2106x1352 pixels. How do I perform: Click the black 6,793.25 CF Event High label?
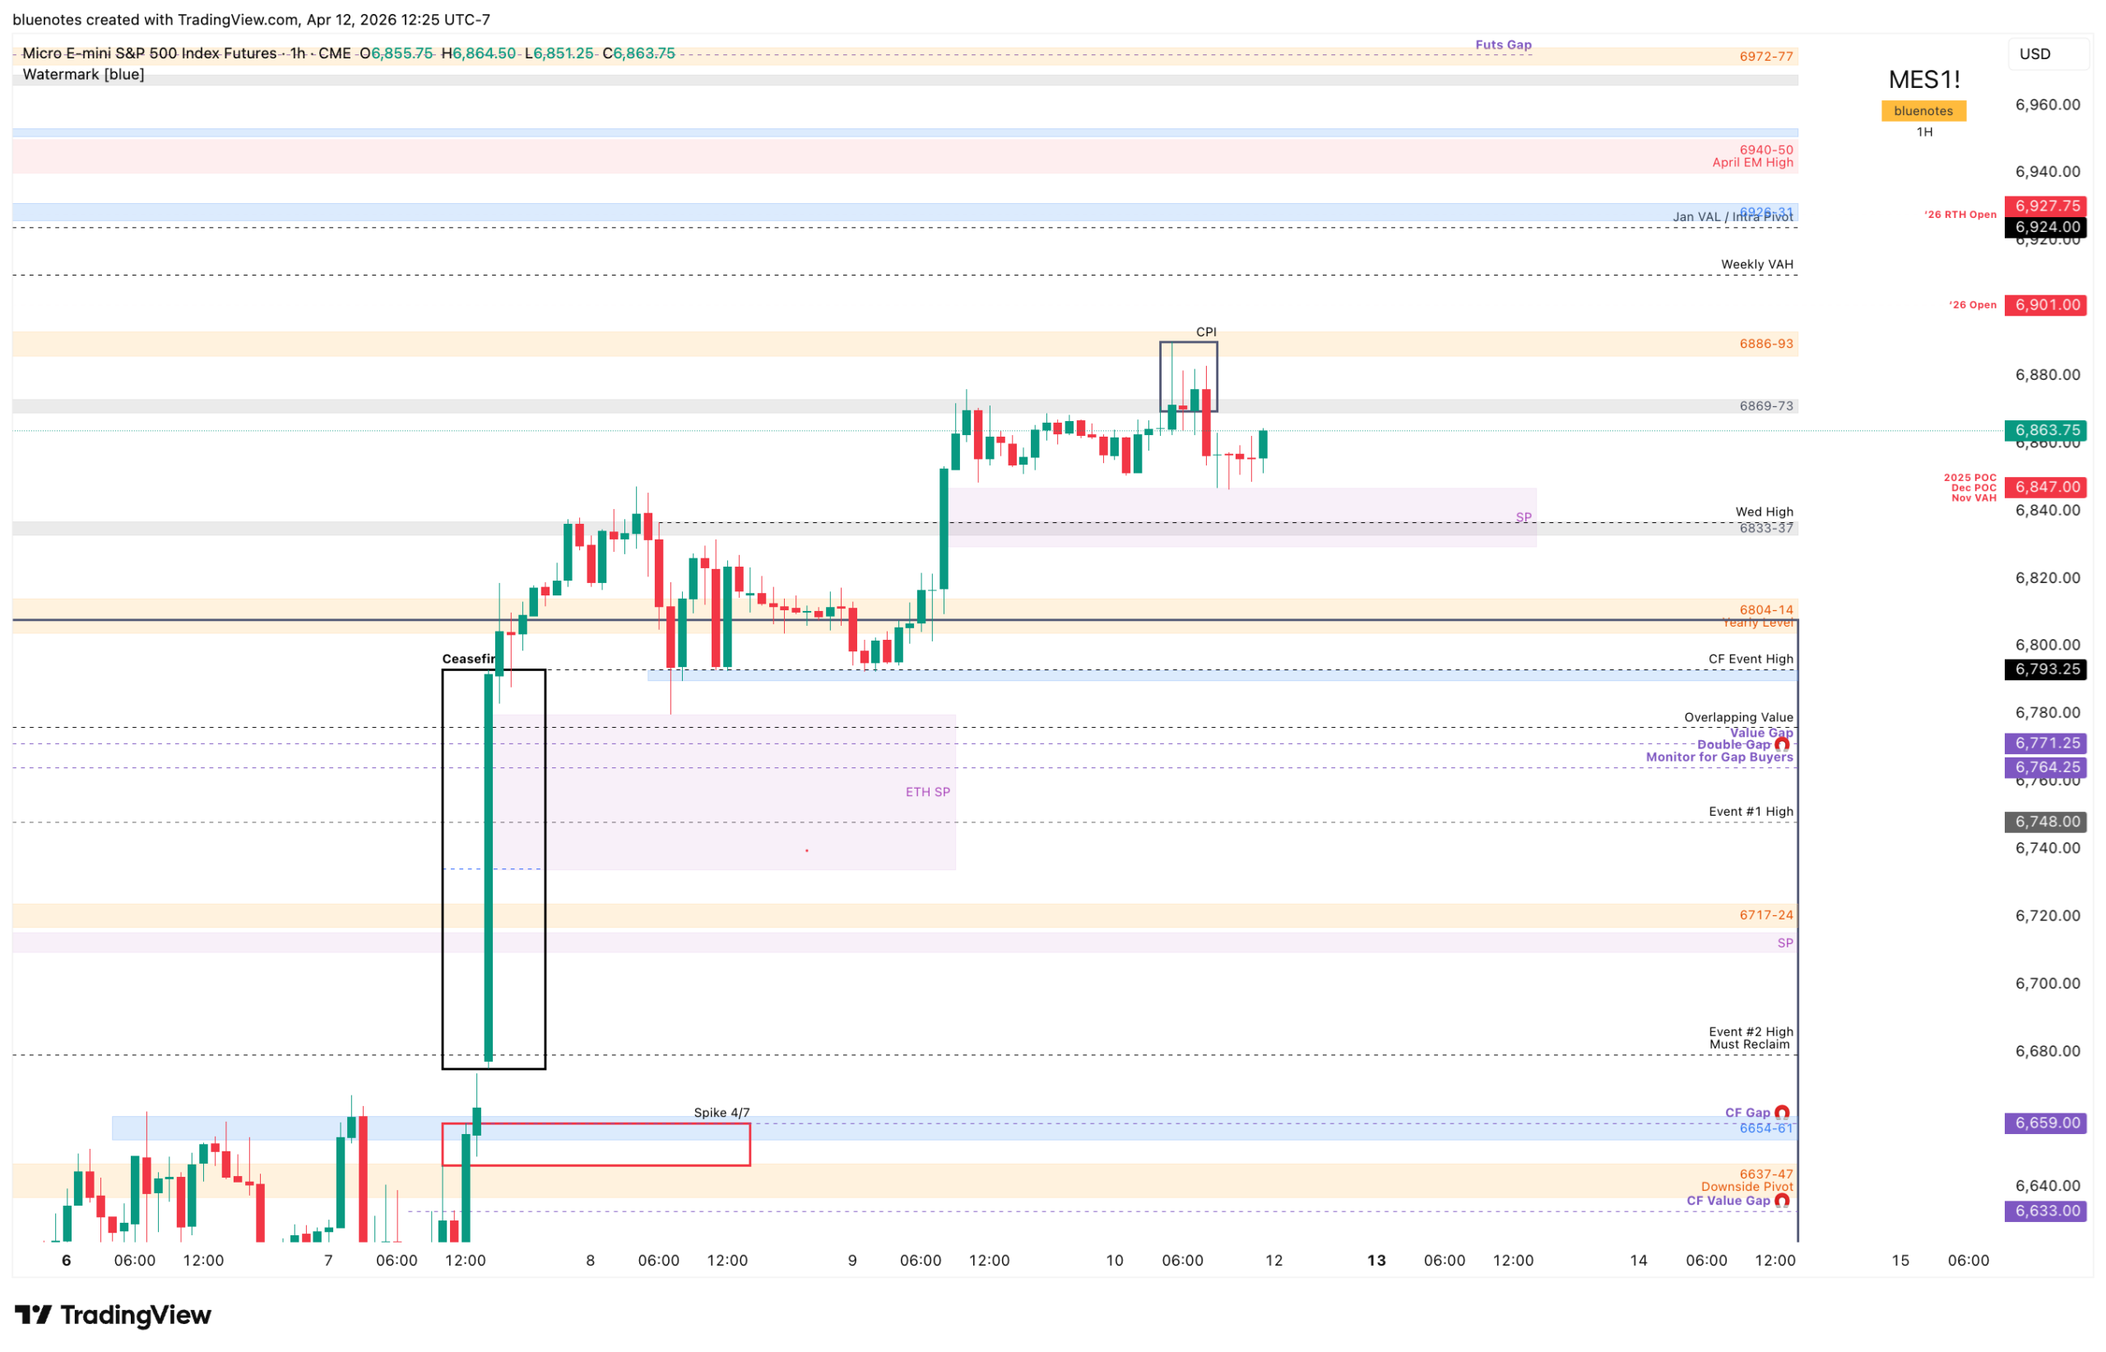coord(2045,669)
